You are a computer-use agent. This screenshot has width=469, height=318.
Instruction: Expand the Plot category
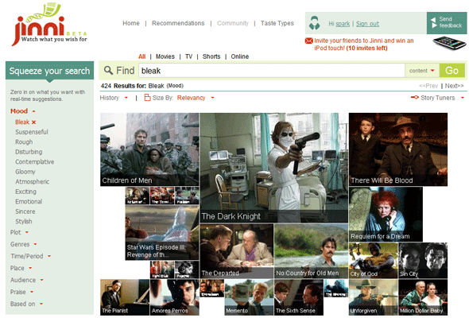(x=19, y=232)
